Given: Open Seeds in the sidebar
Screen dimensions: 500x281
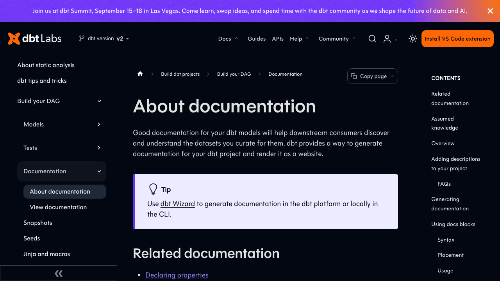Looking at the screenshot, I should pyautogui.click(x=32, y=238).
